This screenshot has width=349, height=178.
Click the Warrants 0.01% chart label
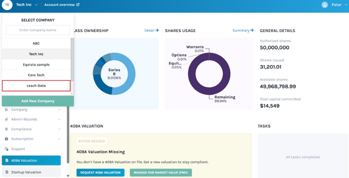[195, 49]
